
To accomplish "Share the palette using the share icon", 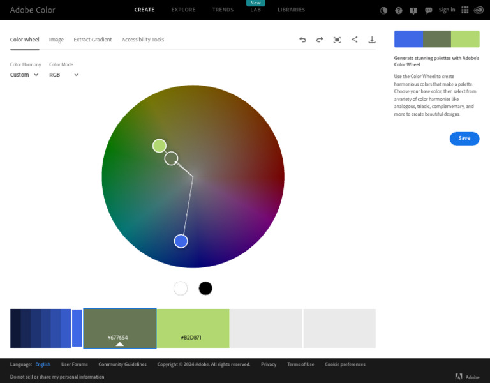I will click(355, 40).
